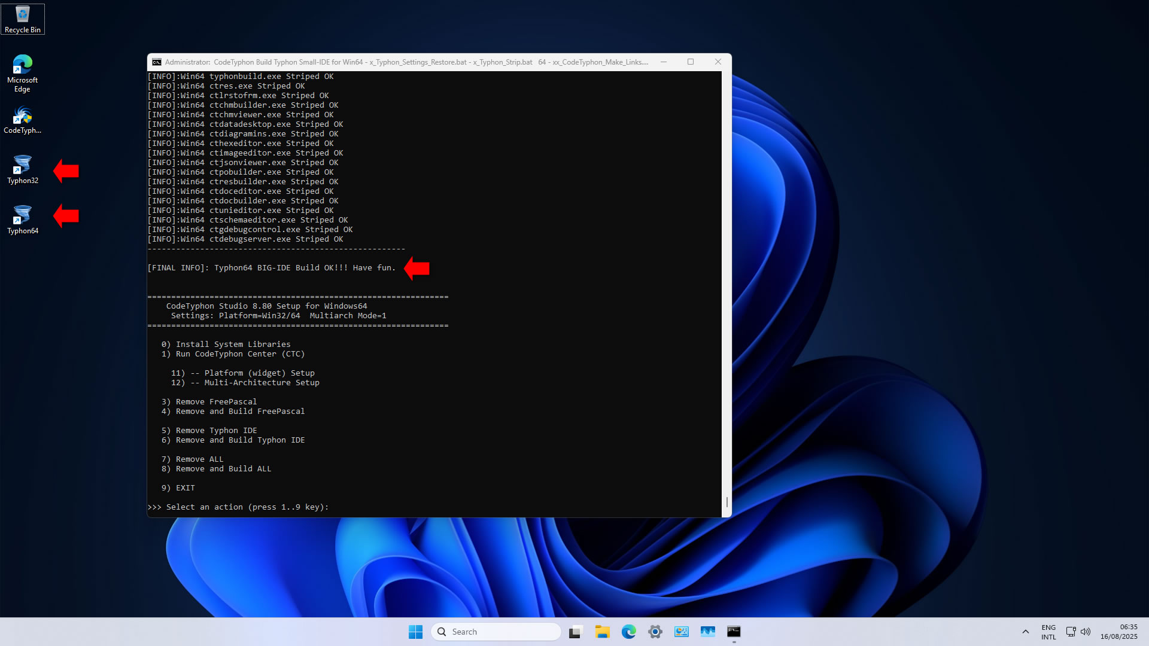Click 'CodeTyphon Studio 8.80 Setup for Windows64' heading
Viewport: 1149px width, 646px height.
coord(266,306)
